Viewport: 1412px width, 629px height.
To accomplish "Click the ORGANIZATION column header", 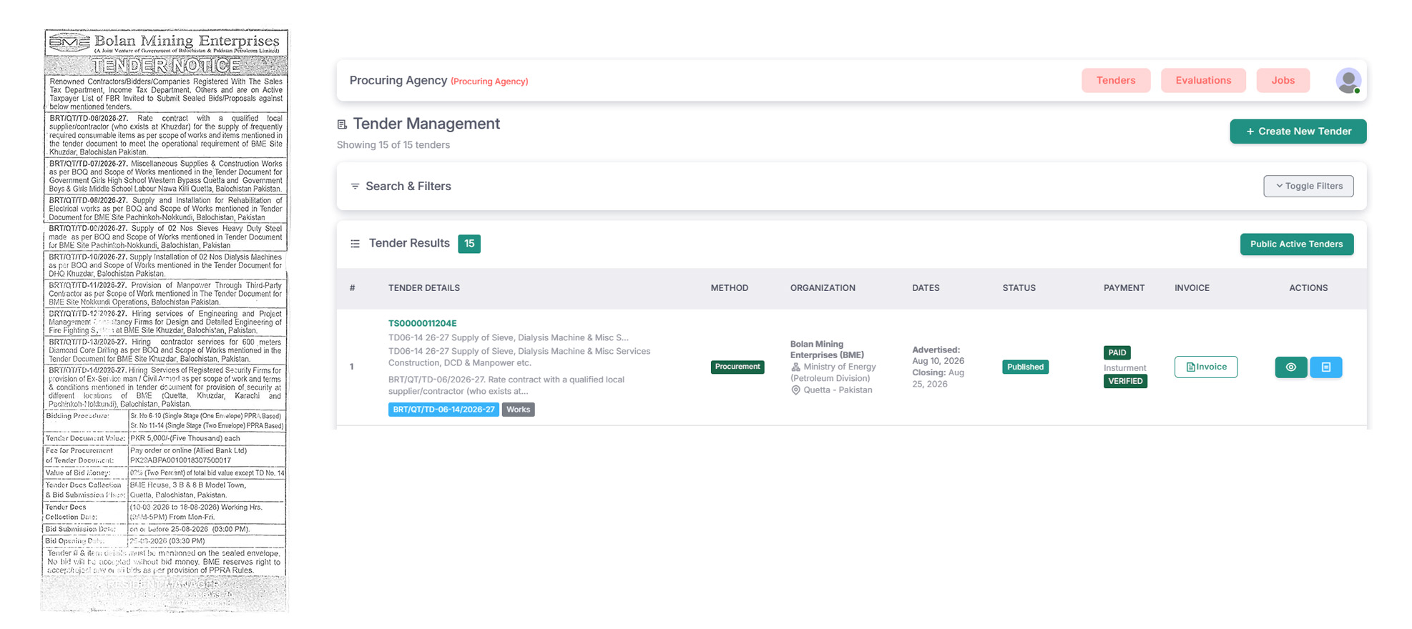I will coord(823,288).
